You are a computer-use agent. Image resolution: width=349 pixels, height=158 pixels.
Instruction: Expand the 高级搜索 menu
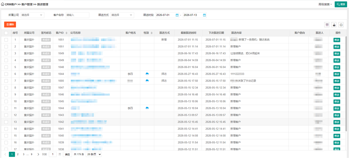325,4
